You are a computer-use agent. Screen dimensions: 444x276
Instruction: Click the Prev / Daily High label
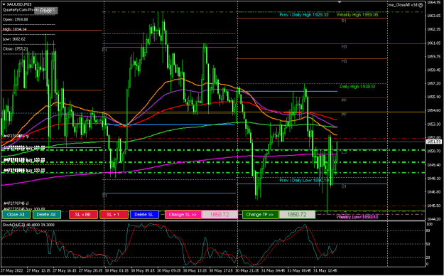(x=304, y=15)
